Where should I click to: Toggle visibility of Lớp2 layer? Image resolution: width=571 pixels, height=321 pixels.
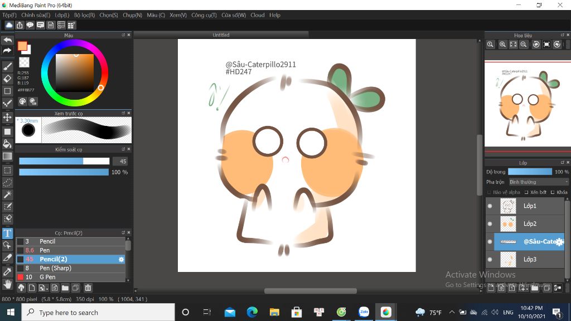coord(490,224)
